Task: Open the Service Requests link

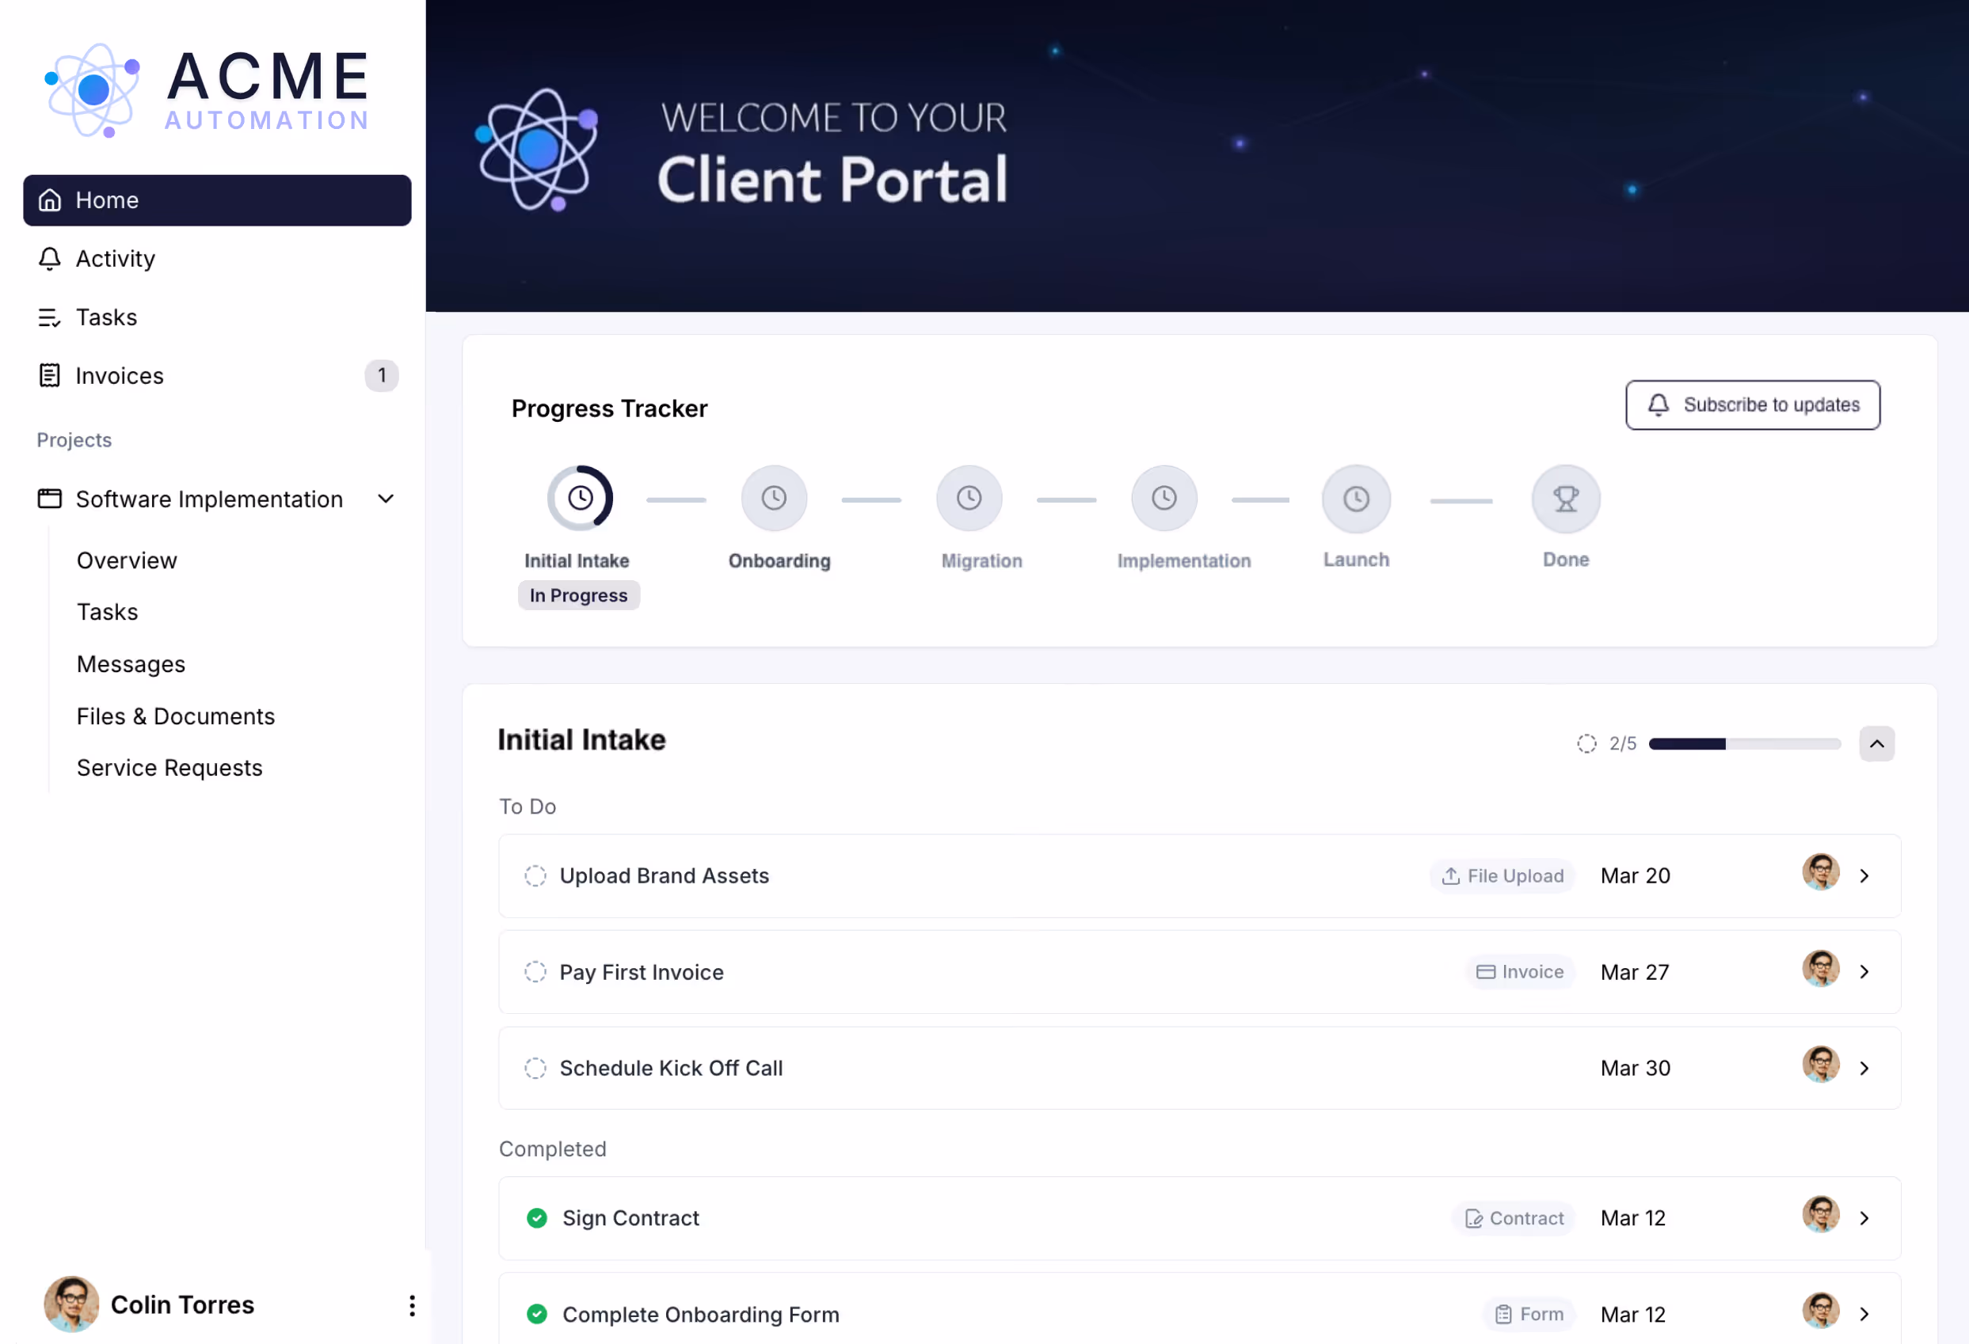Action: (169, 768)
